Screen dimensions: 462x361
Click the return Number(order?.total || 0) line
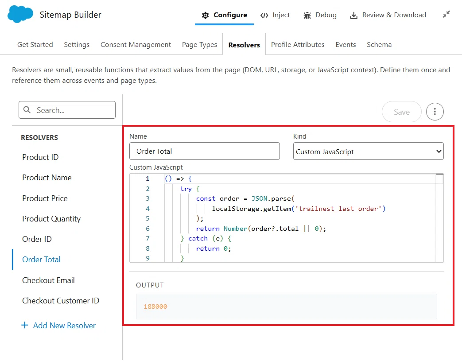tap(261, 229)
